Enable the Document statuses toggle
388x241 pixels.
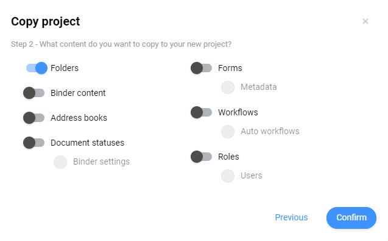click(34, 143)
